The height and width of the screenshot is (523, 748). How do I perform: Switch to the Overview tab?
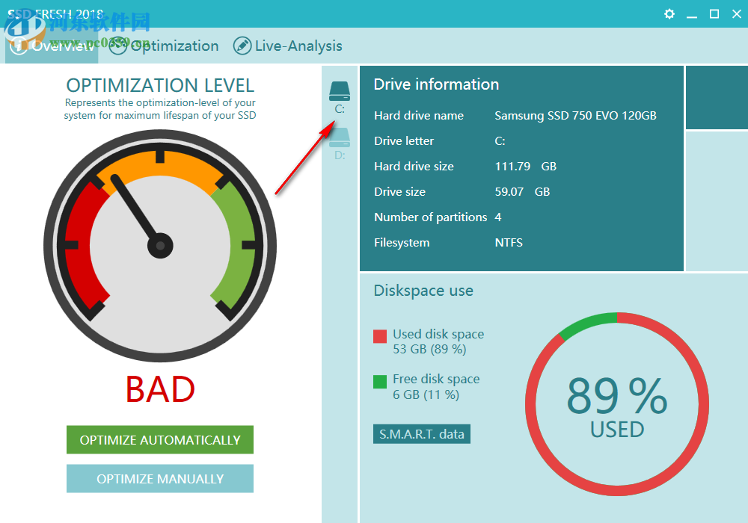tap(52, 46)
